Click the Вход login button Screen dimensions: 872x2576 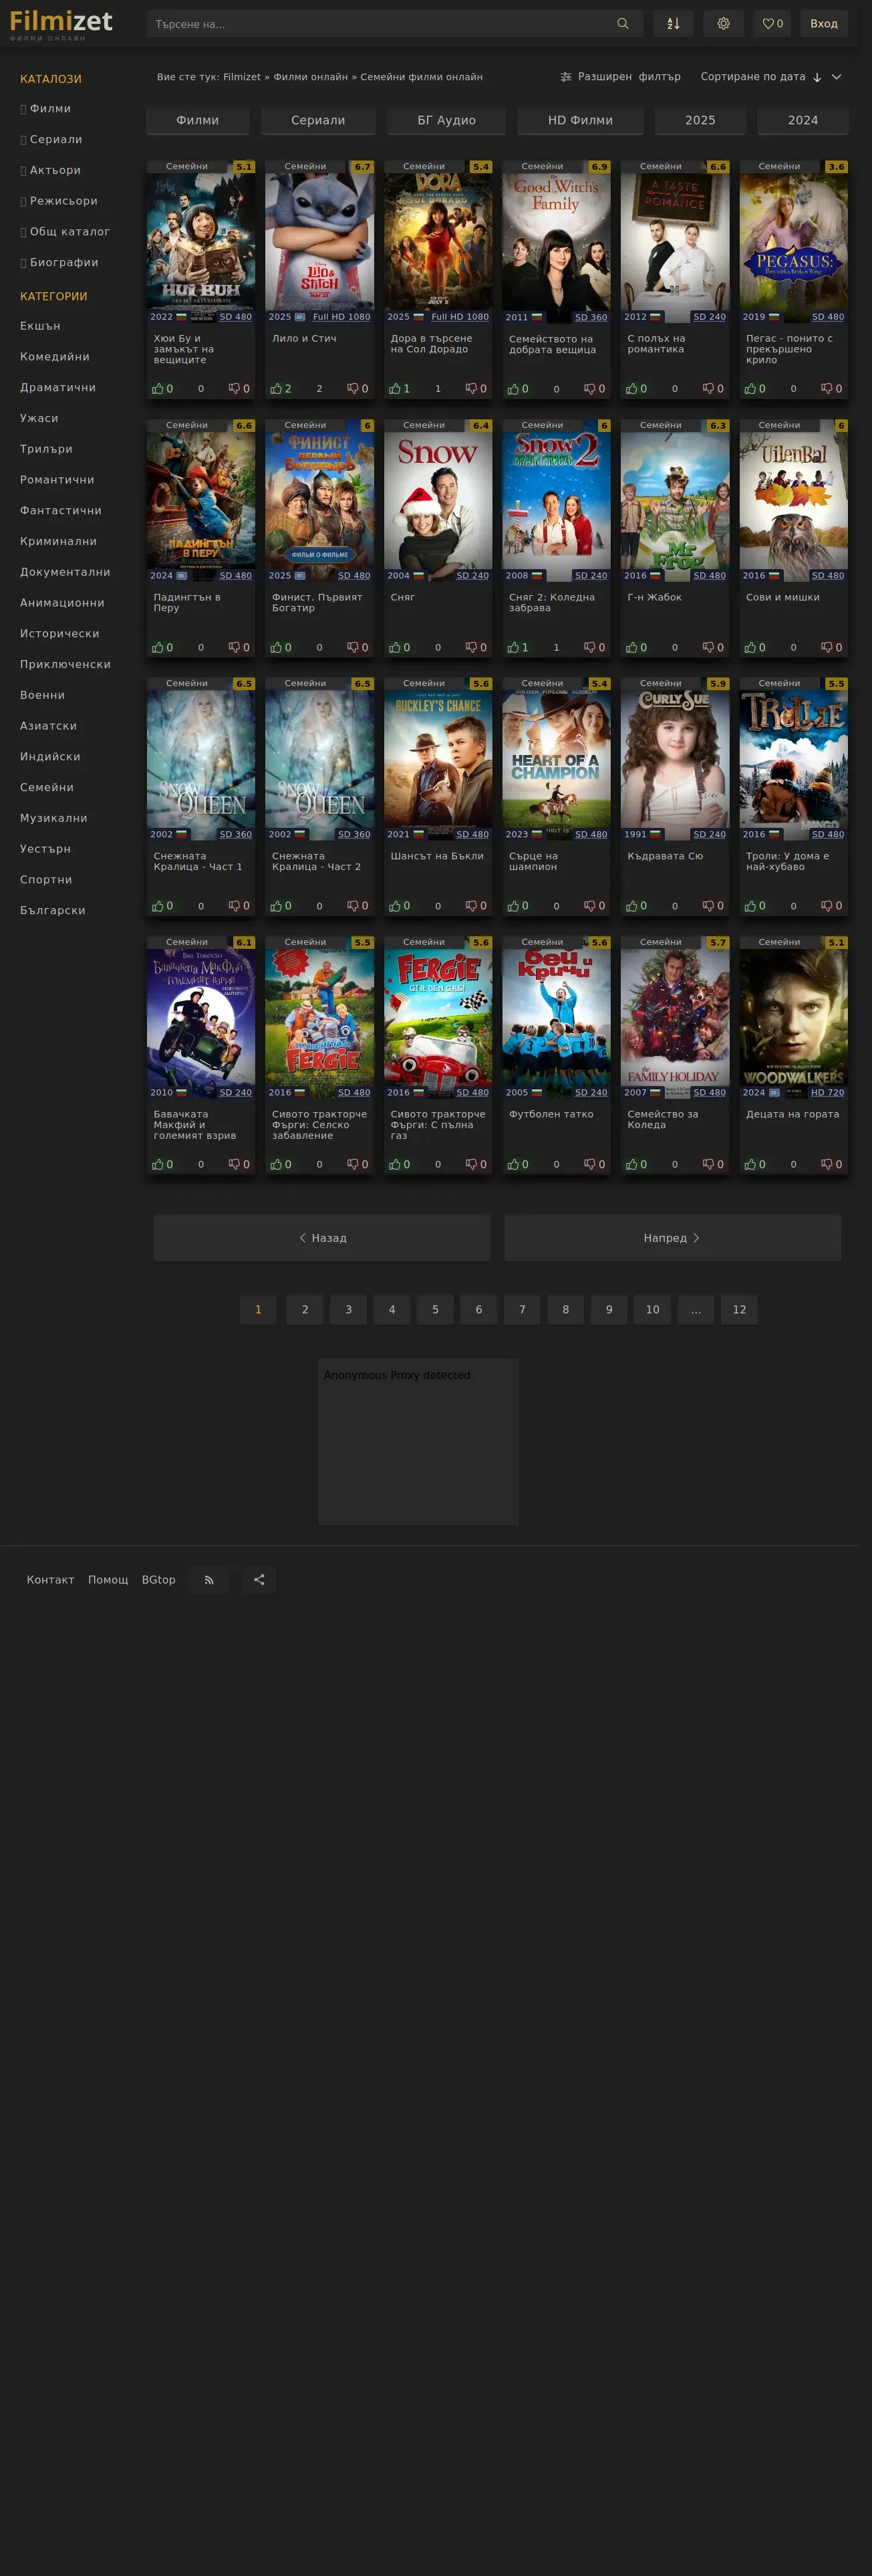click(x=824, y=24)
